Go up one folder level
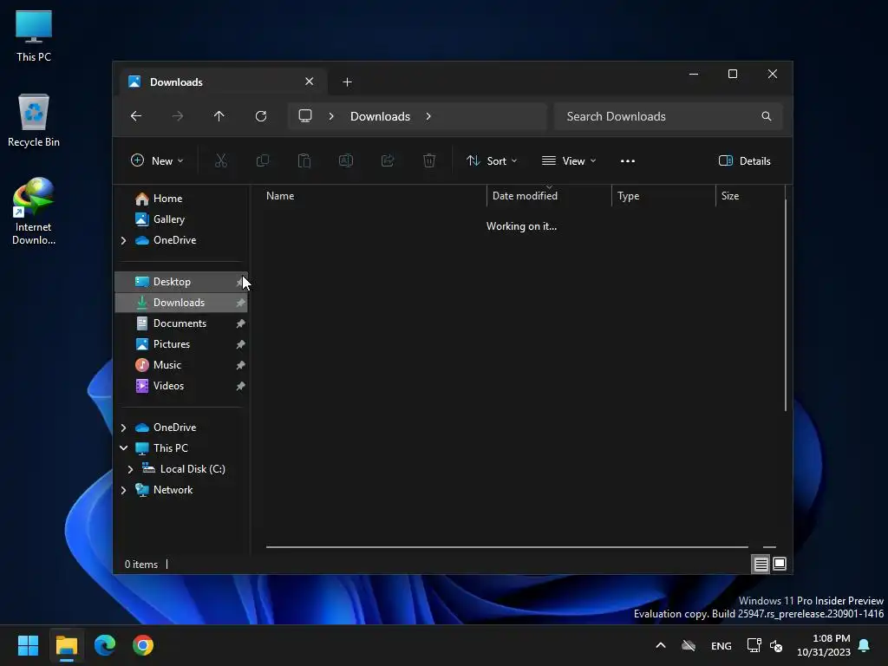This screenshot has height=666, width=888. click(219, 116)
